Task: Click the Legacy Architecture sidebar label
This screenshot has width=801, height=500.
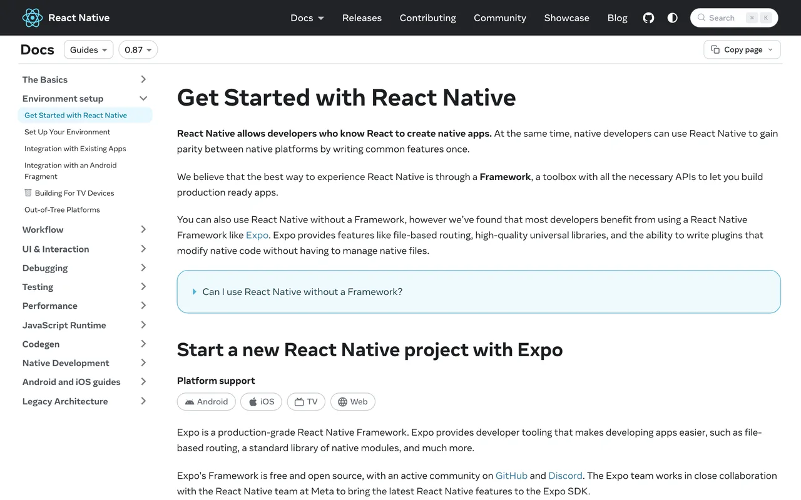Action: pyautogui.click(x=65, y=401)
